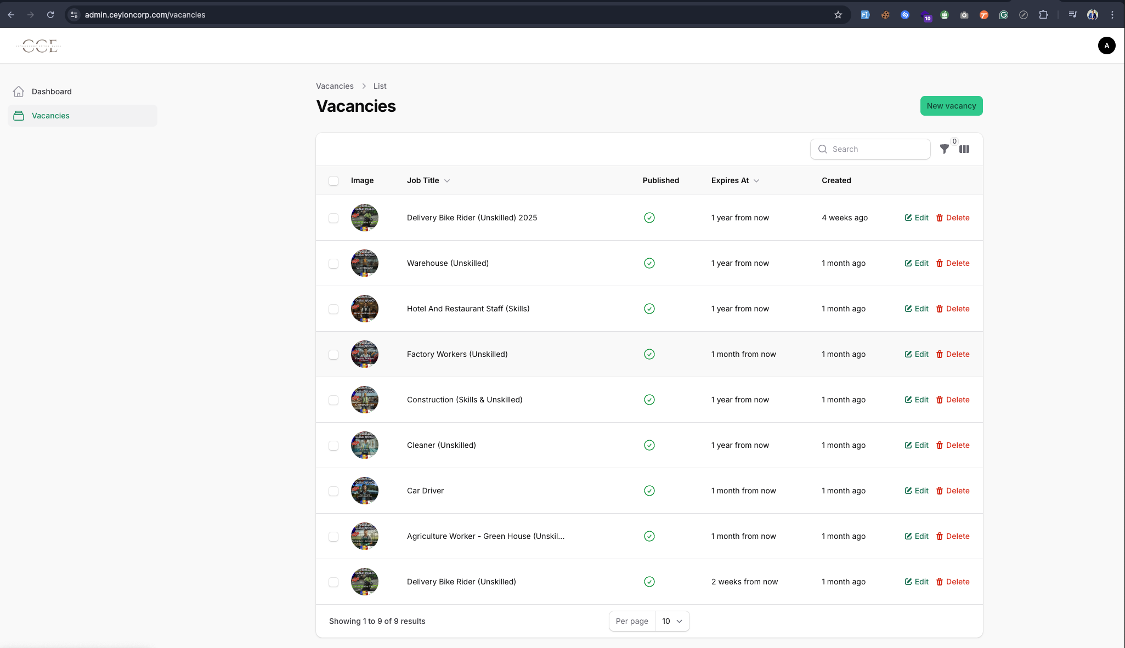Click the browser profile avatar icon
Image resolution: width=1125 pixels, height=648 pixels.
pyautogui.click(x=1092, y=15)
